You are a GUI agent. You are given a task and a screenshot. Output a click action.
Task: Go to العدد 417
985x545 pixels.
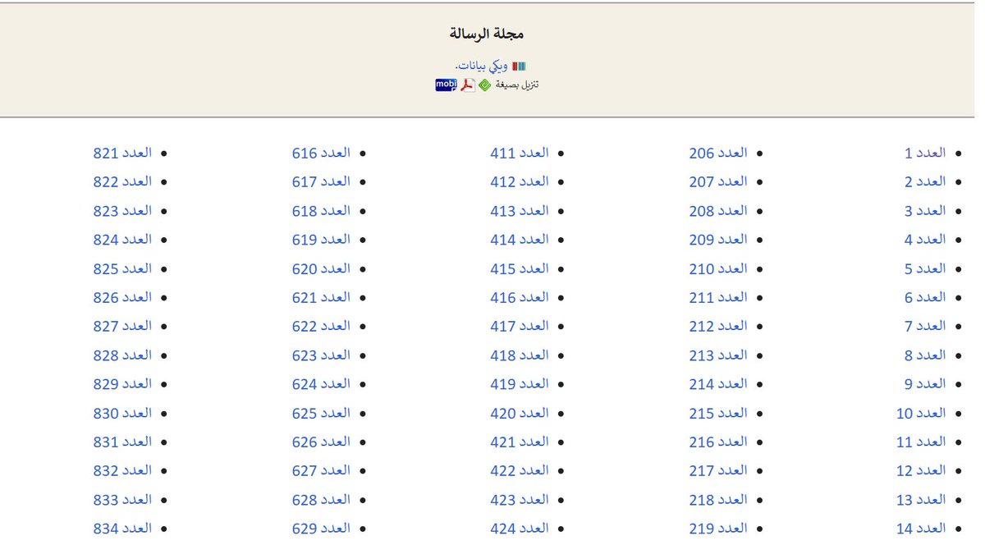[x=520, y=326]
